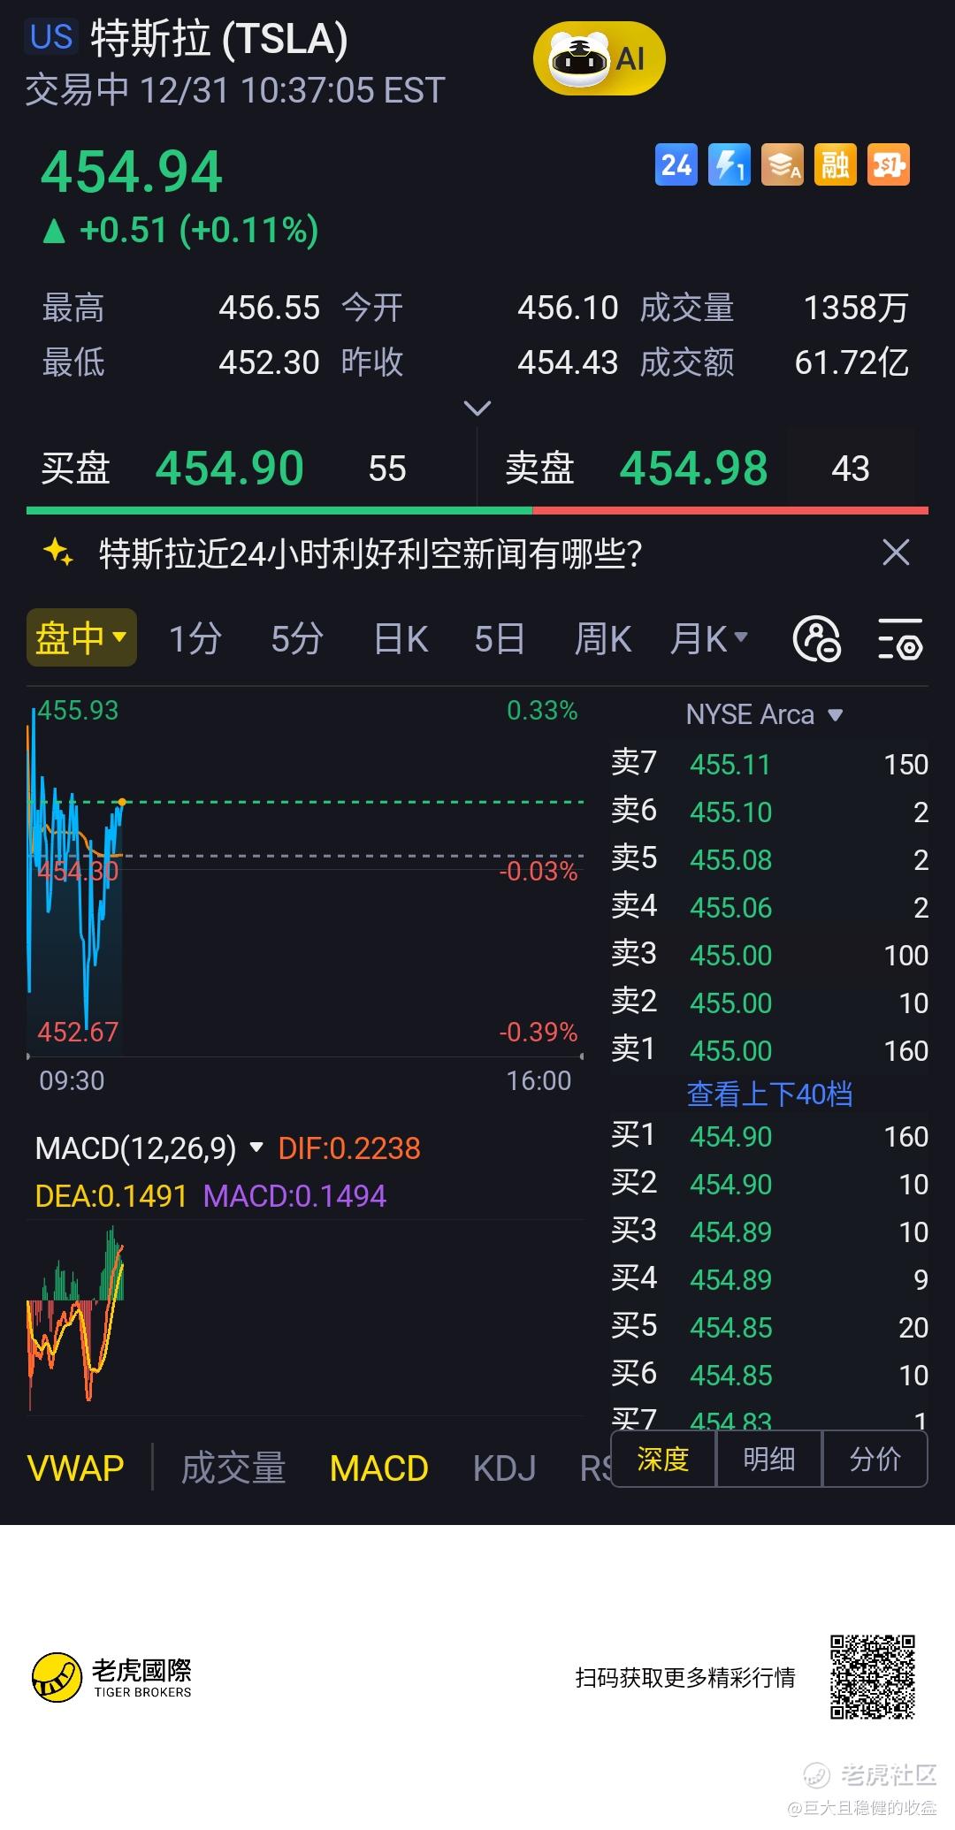Tap the Tesla news question text
This screenshot has height=1830, width=955.
pos(371,553)
